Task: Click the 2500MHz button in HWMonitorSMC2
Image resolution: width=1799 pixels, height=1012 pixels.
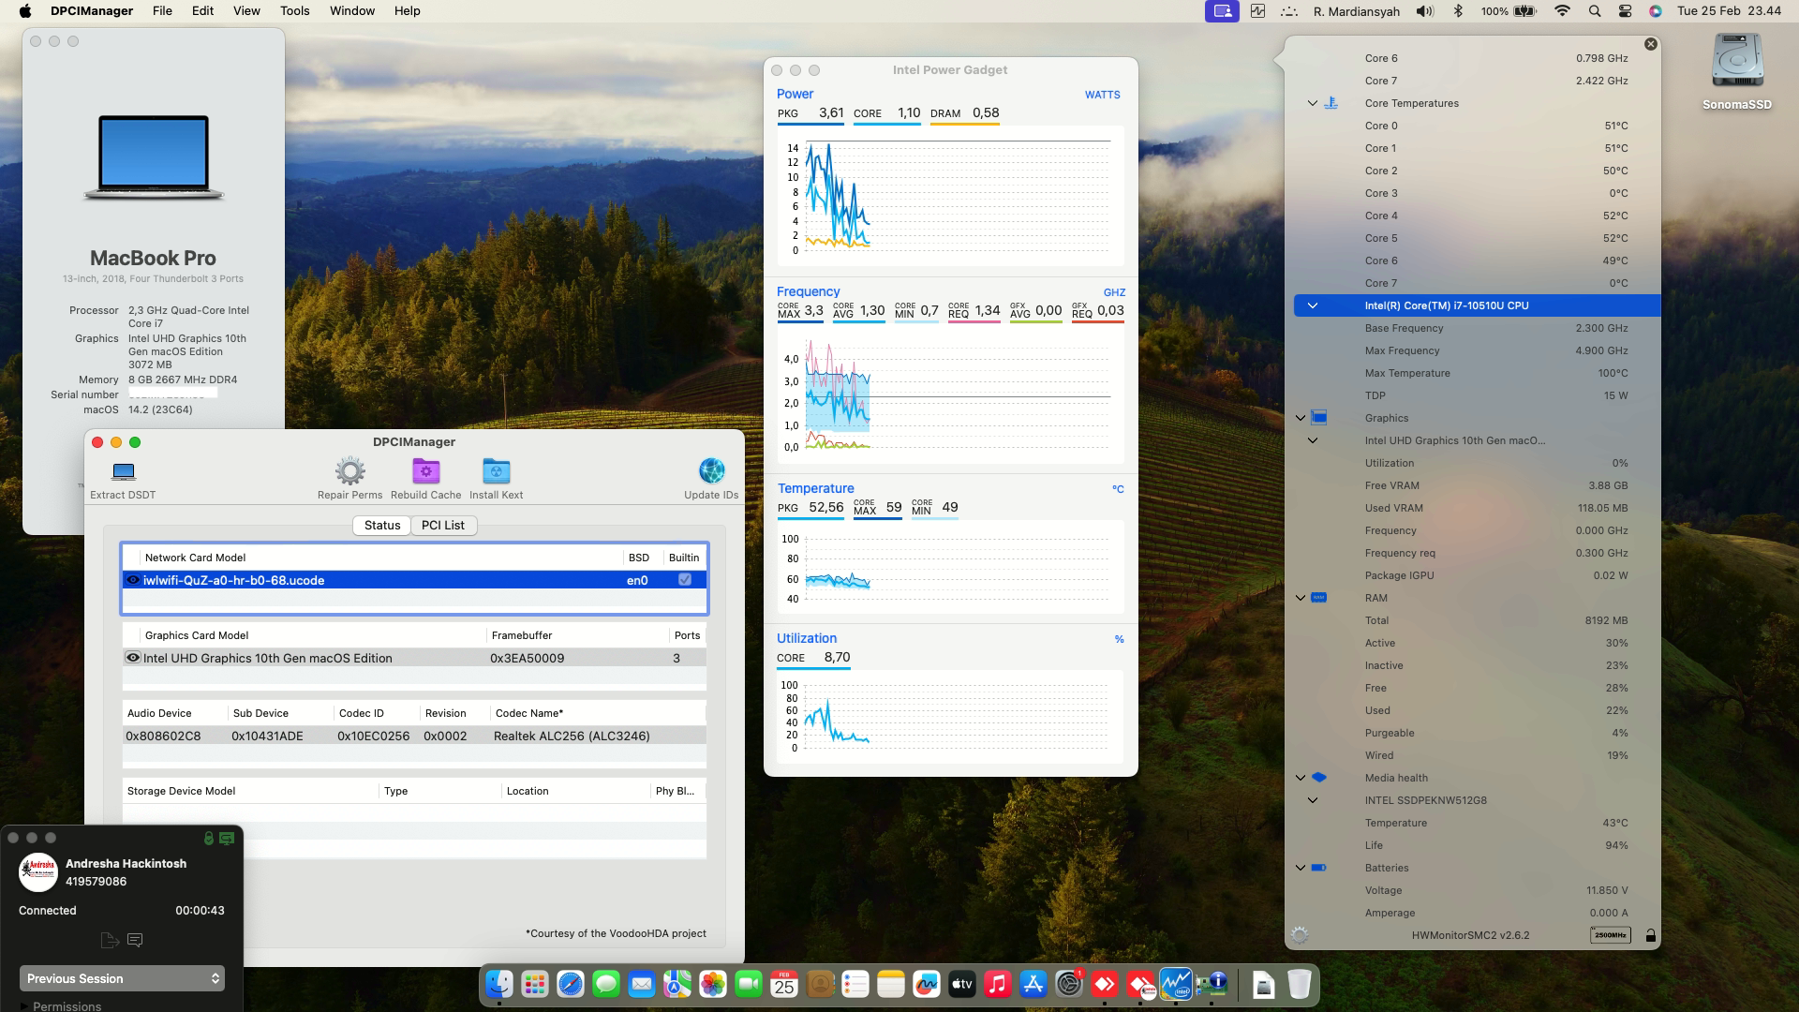Action: [x=1609, y=934]
